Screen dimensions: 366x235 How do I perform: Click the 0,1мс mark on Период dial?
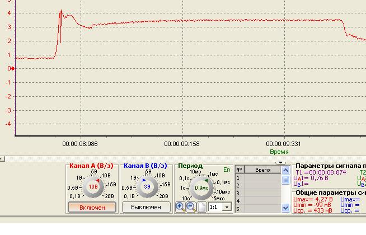[x=223, y=182]
